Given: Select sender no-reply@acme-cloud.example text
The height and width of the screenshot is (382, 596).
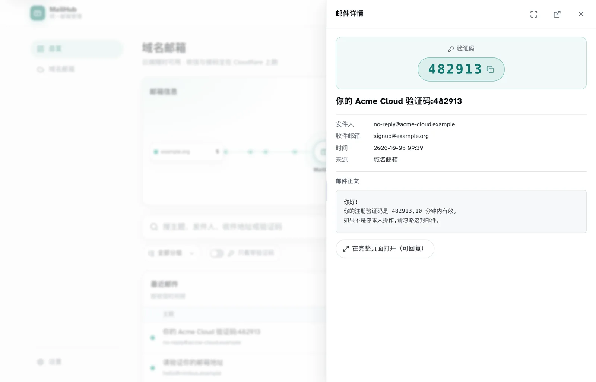Looking at the screenshot, I should (414, 124).
